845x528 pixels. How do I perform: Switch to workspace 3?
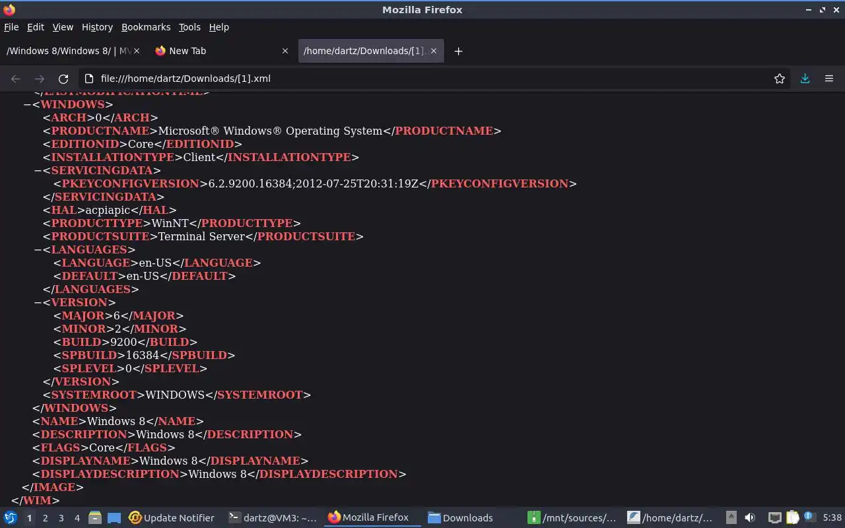(x=61, y=518)
